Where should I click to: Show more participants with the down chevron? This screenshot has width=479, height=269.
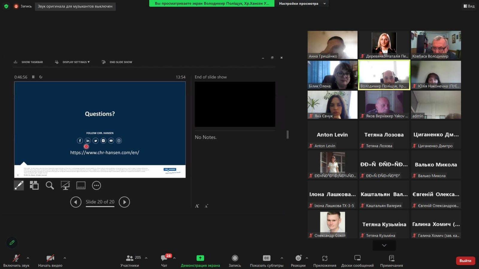click(384, 245)
